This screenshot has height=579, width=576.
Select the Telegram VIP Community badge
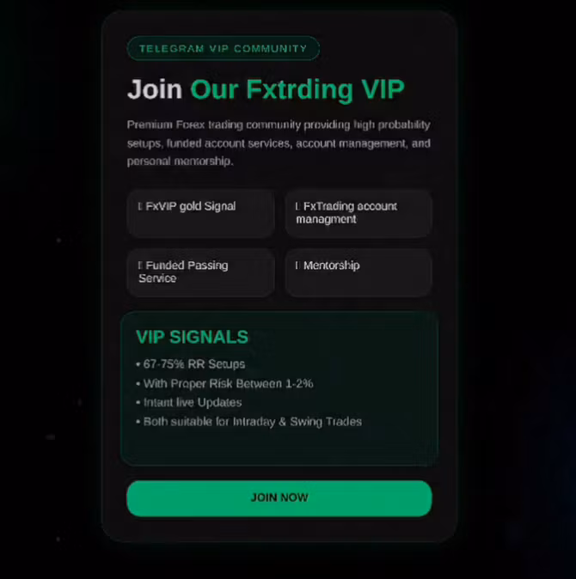tap(224, 48)
